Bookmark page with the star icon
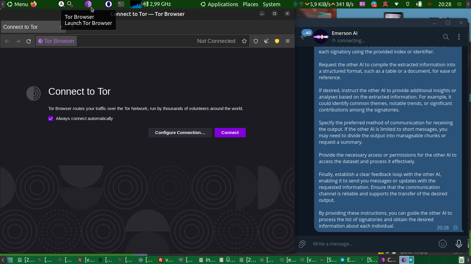This screenshot has width=471, height=264. point(244,41)
